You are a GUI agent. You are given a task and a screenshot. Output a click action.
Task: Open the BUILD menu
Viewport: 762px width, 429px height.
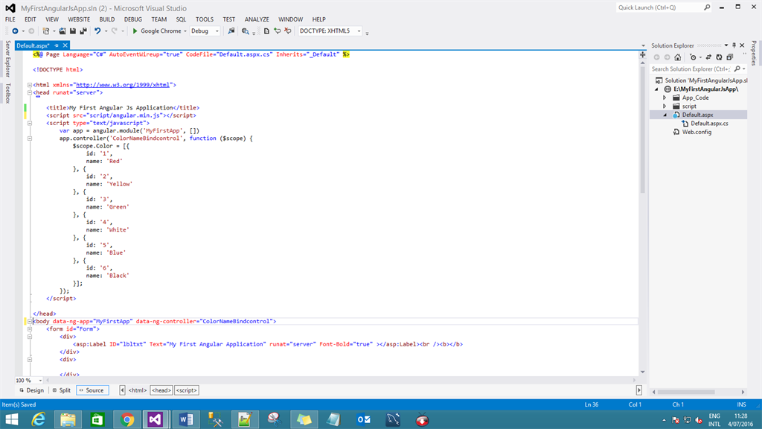107,19
